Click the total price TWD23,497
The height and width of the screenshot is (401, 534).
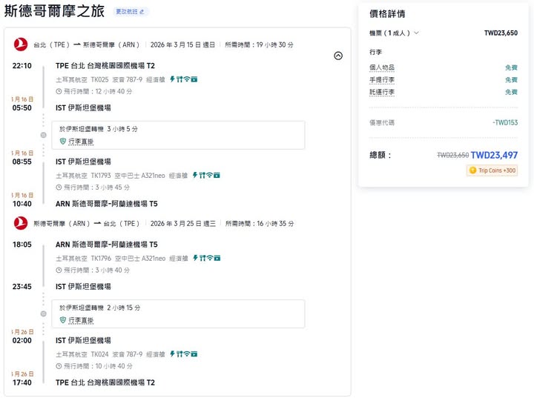point(494,155)
